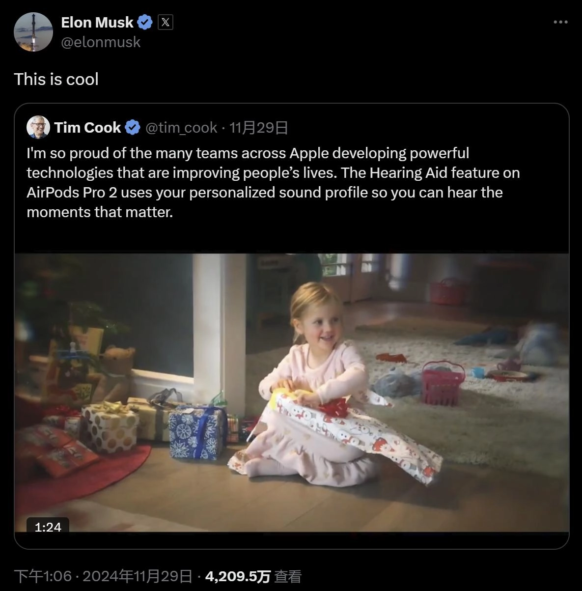This screenshot has height=591, width=582.
Task: Go to the @elonmusk handle
Action: tap(101, 42)
